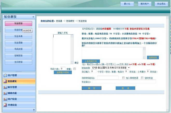This screenshot has height=113, width=171.
Task: Click the phone list scrollbar up arrow
Action: coord(72,36)
